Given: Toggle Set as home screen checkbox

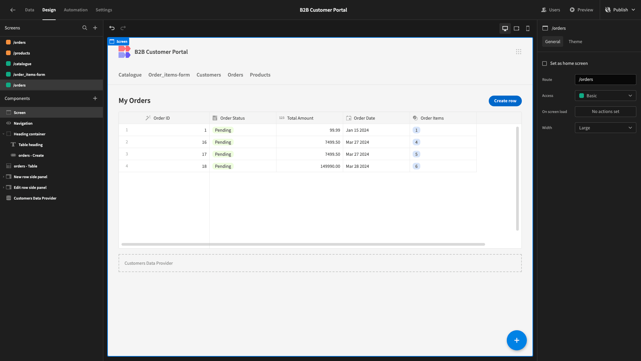Looking at the screenshot, I should [x=545, y=64].
